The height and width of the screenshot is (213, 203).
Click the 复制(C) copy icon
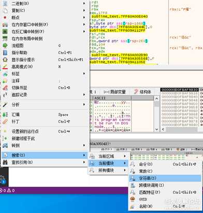[5, 10]
